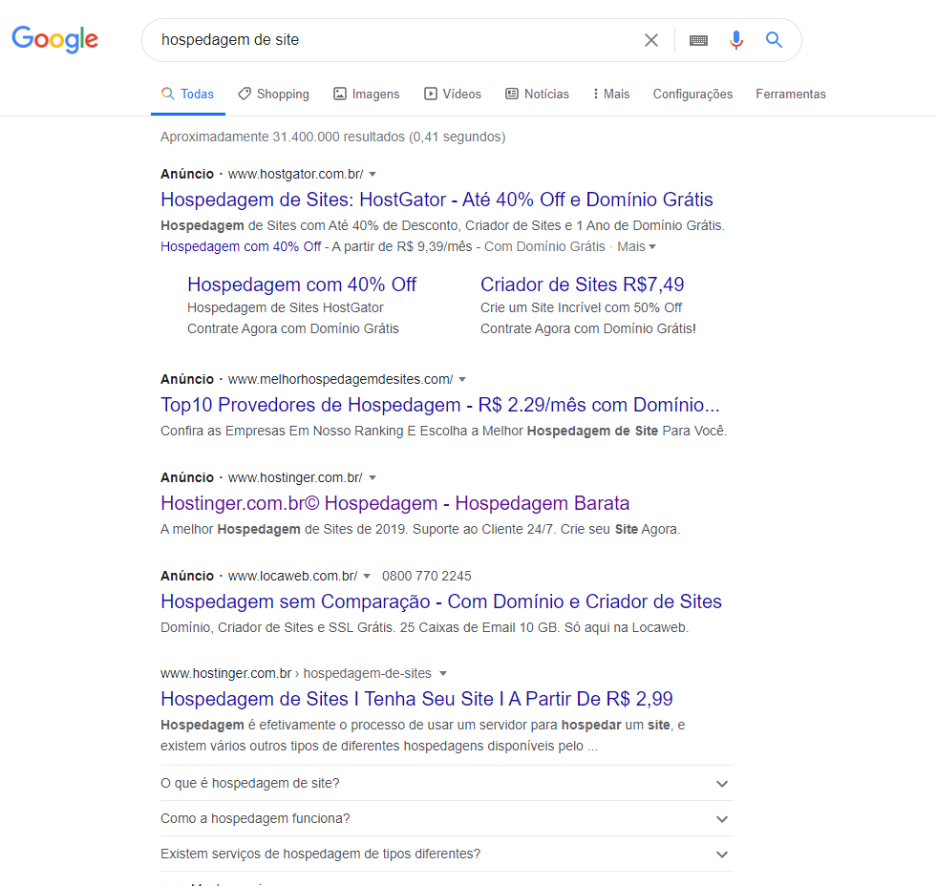Open the Notícias tab
937x886 pixels.
(537, 94)
